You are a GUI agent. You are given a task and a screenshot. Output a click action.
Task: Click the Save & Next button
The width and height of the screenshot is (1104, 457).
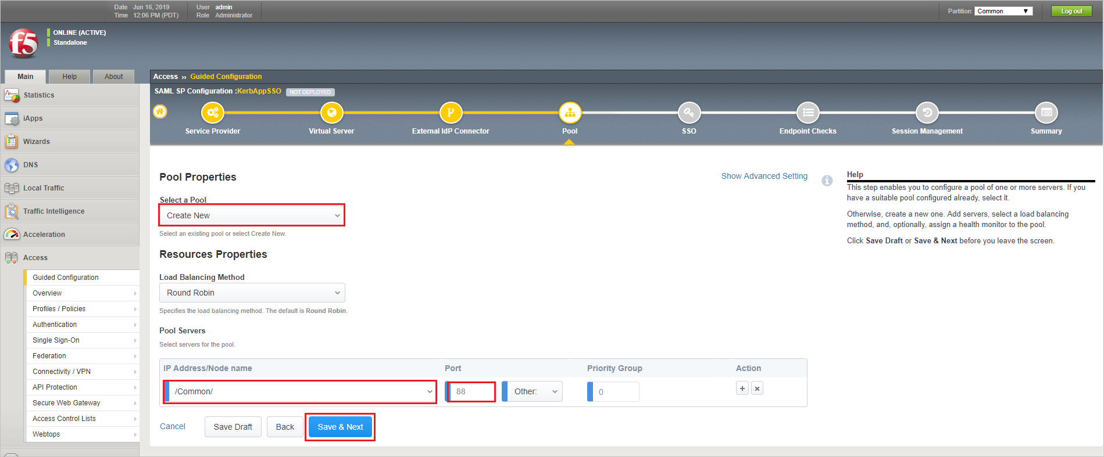pos(340,427)
